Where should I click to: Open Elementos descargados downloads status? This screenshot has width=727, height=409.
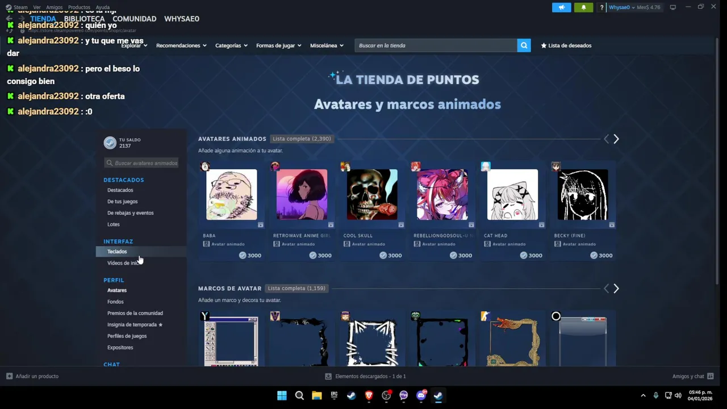365,376
